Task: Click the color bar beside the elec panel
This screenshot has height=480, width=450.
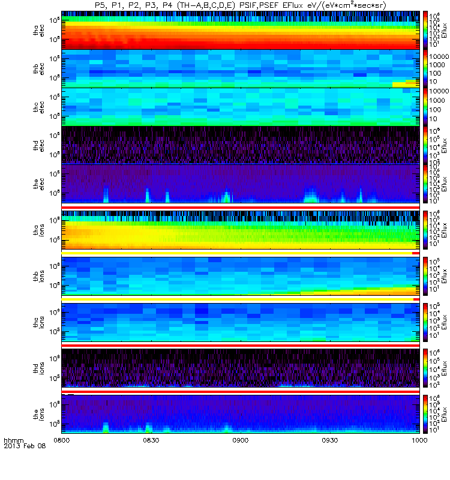Action: 425,184
